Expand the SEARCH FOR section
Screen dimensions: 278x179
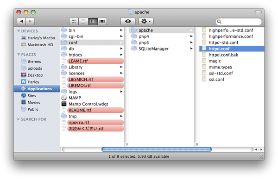[x=19, y=119]
